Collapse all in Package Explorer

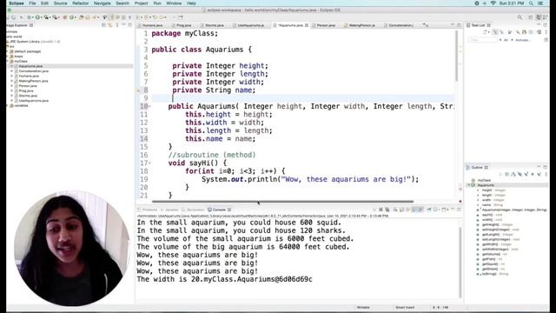pyautogui.click(x=103, y=25)
